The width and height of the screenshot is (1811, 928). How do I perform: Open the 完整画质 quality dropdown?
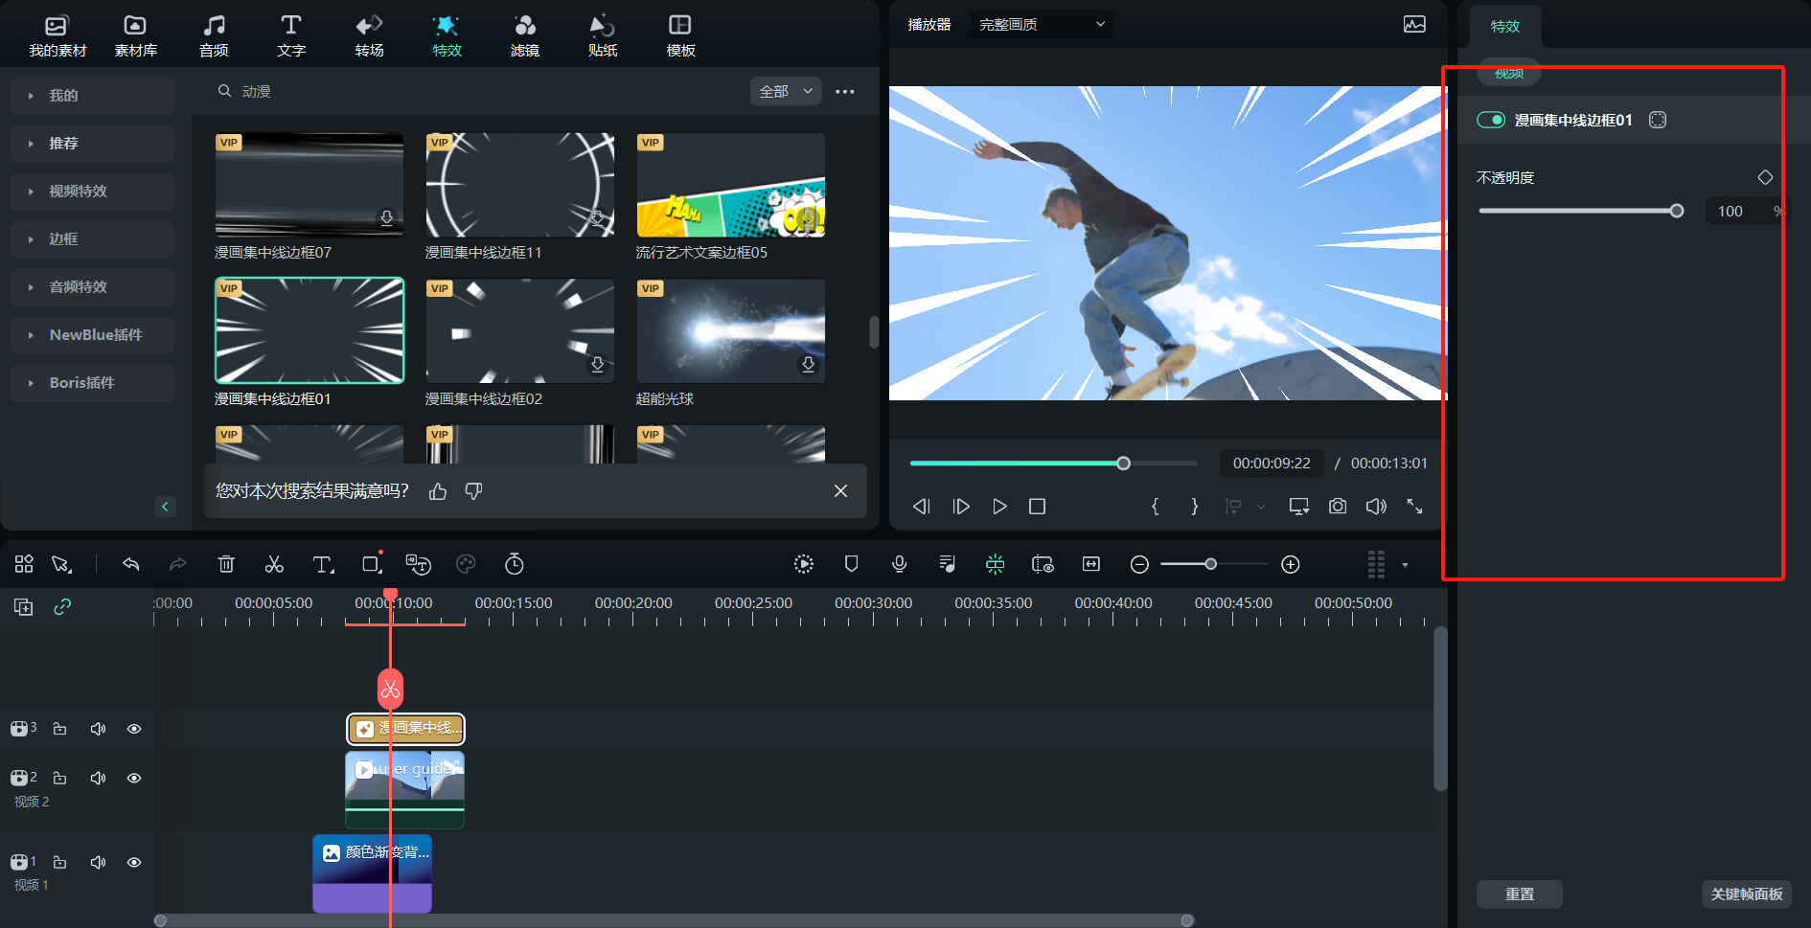[1042, 24]
